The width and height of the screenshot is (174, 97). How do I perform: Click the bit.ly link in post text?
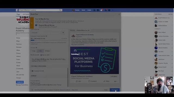click(78, 45)
